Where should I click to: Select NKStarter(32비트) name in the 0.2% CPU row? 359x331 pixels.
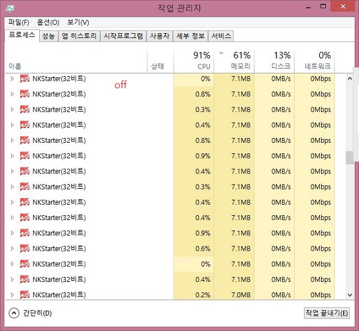(x=59, y=295)
